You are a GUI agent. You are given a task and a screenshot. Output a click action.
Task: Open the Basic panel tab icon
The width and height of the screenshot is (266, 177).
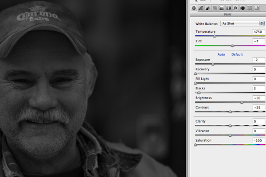coord(194,8)
